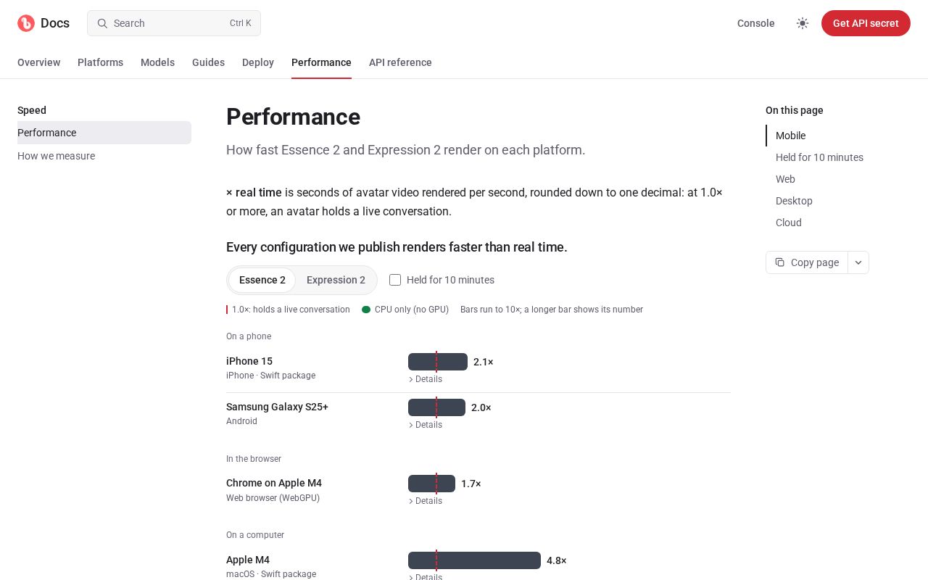
Task: Click the green CPU only legend dot
Action: (x=366, y=310)
